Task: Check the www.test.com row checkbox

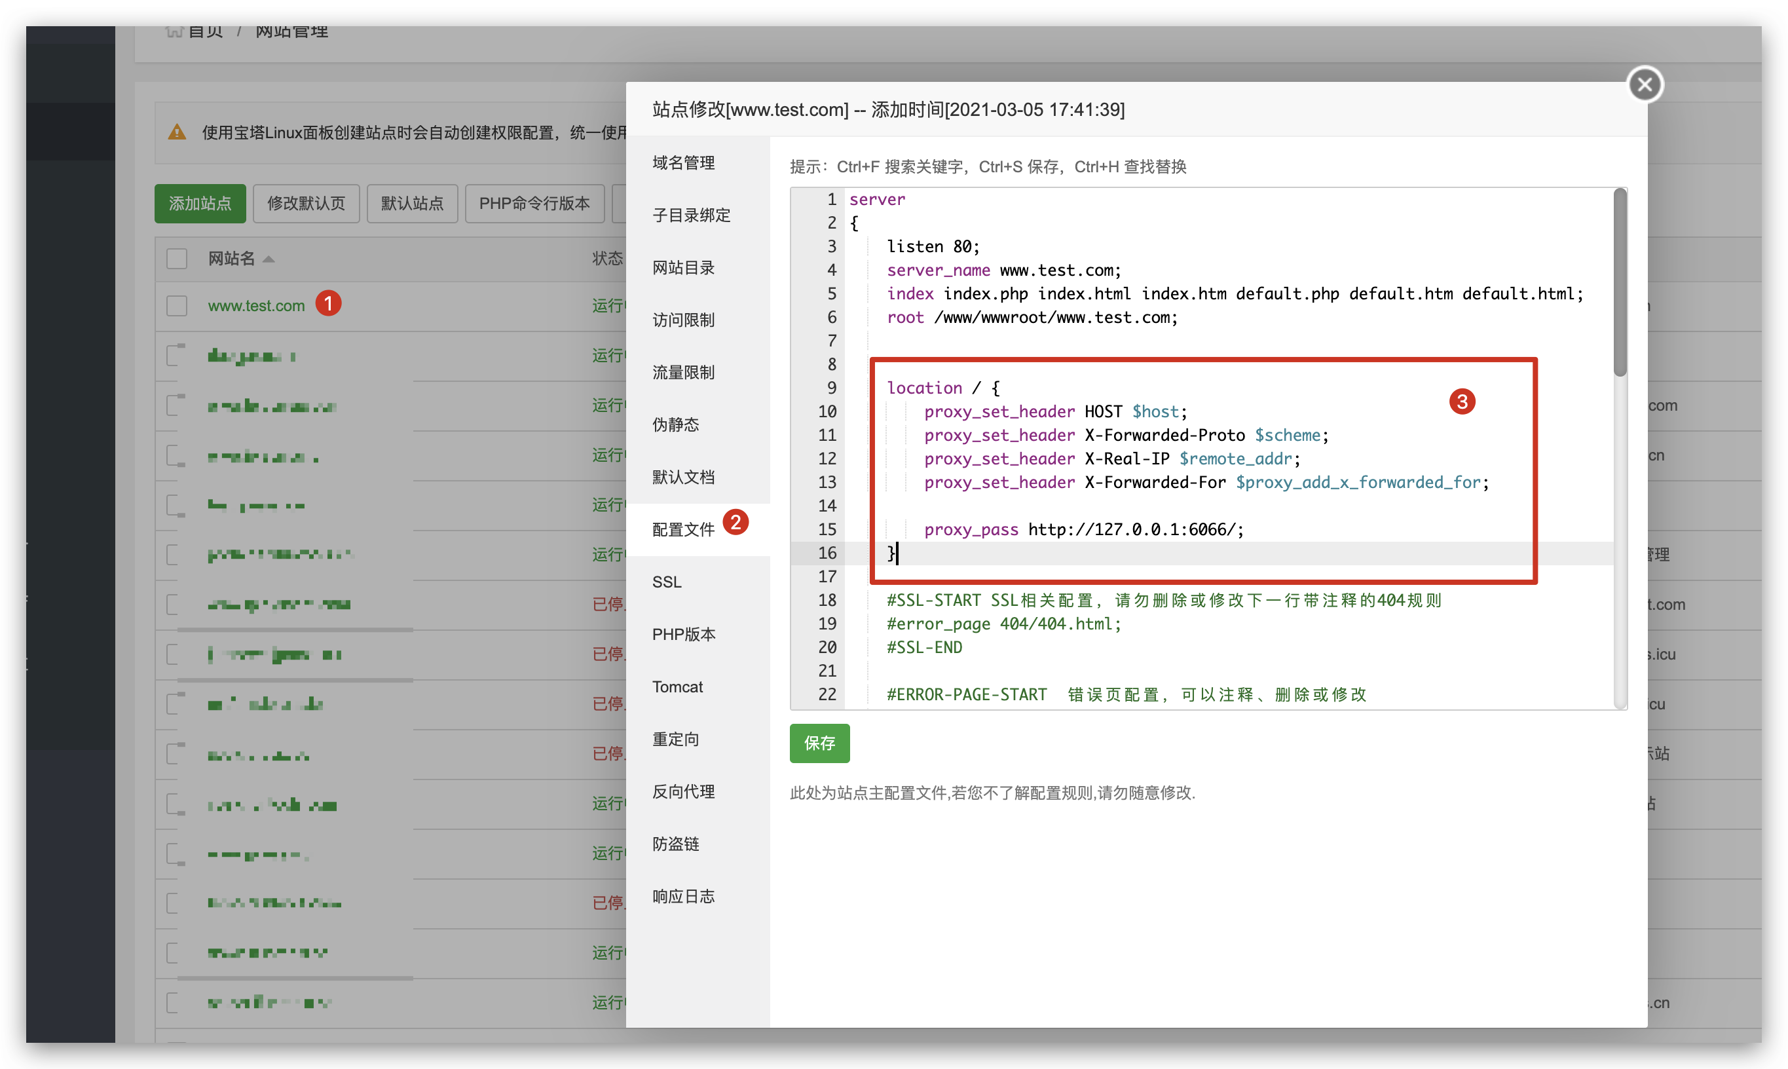Action: 176,305
